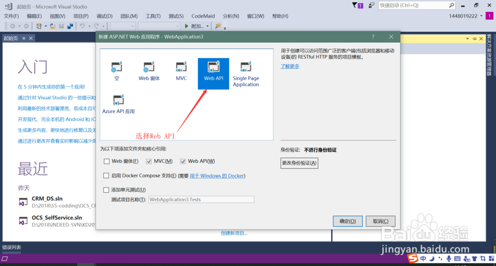Click the new project toolbar icon

(x=39, y=26)
